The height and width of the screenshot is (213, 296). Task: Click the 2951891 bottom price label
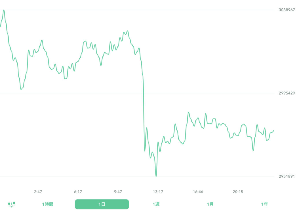(286, 176)
